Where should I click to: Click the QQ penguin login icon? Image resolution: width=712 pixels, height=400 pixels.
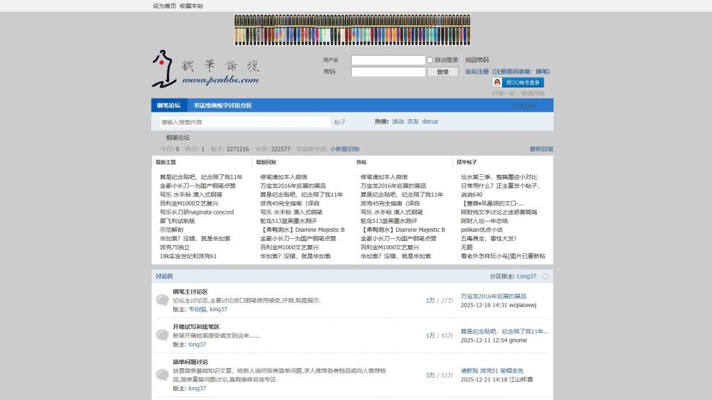pos(497,83)
